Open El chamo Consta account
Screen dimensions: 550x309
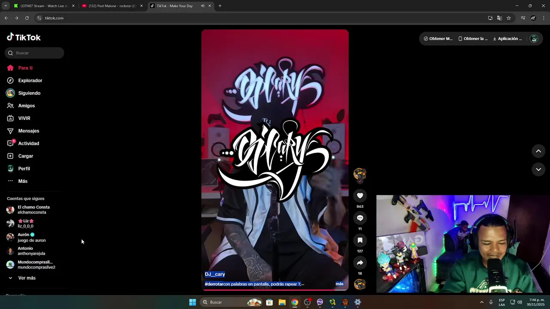tap(34, 210)
